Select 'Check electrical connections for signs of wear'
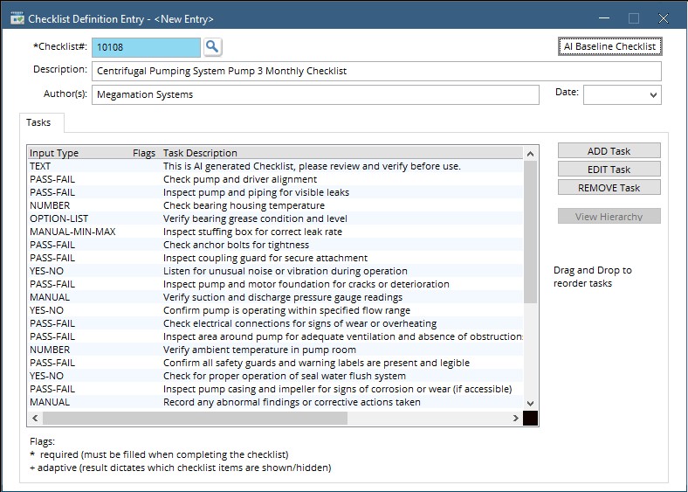688x492 pixels. pos(276,323)
